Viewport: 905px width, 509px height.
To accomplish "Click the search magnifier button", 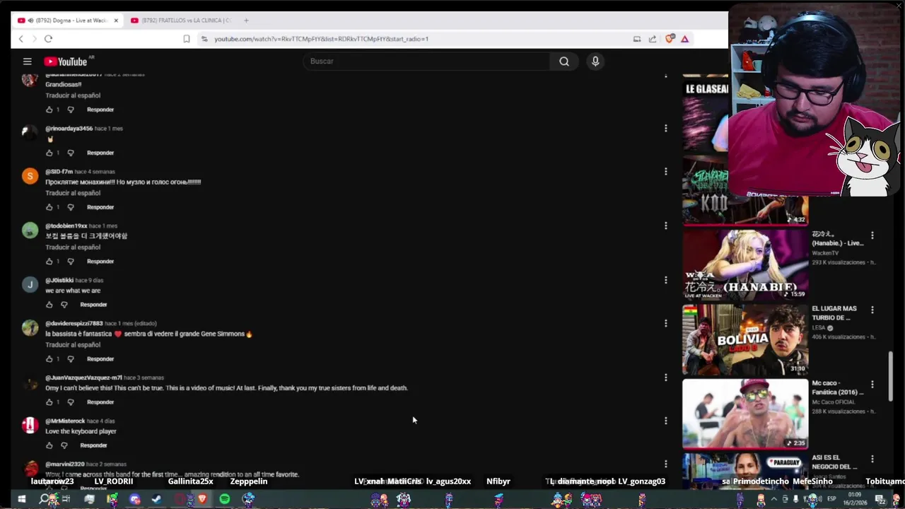I will [564, 62].
